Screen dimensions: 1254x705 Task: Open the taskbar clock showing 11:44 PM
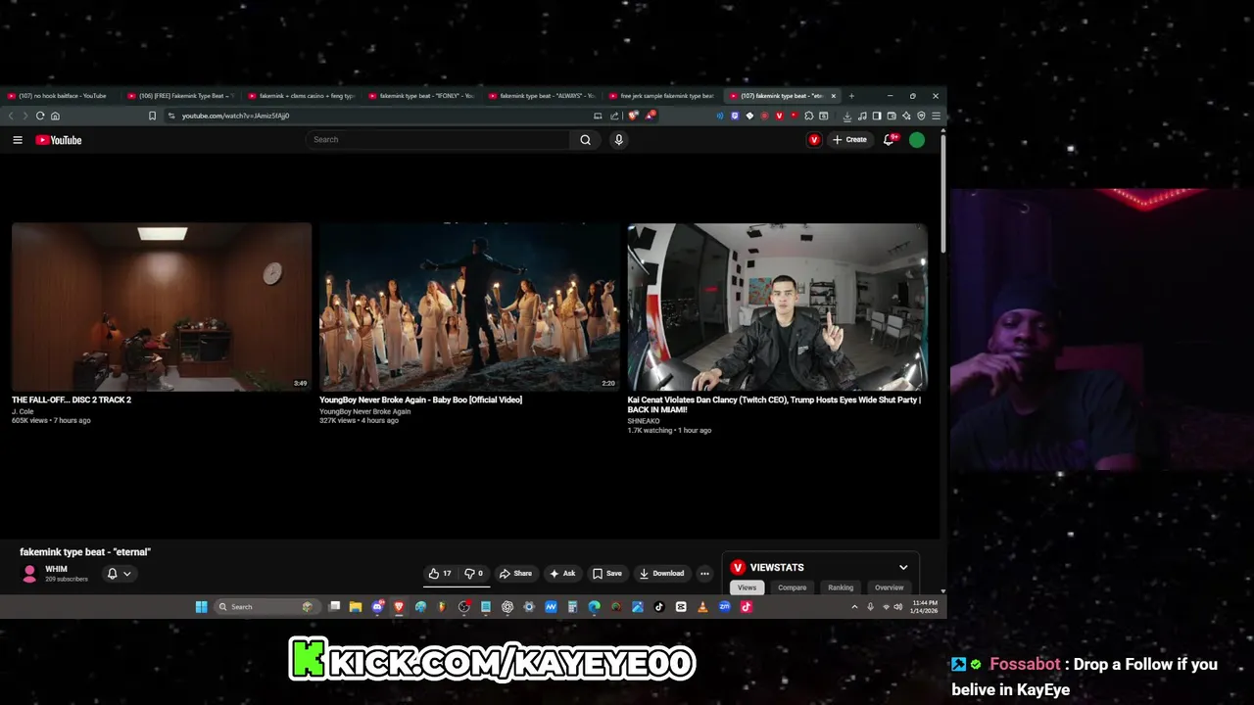pyautogui.click(x=924, y=607)
